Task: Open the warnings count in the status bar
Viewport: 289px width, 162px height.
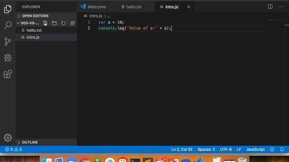Action: point(18,149)
